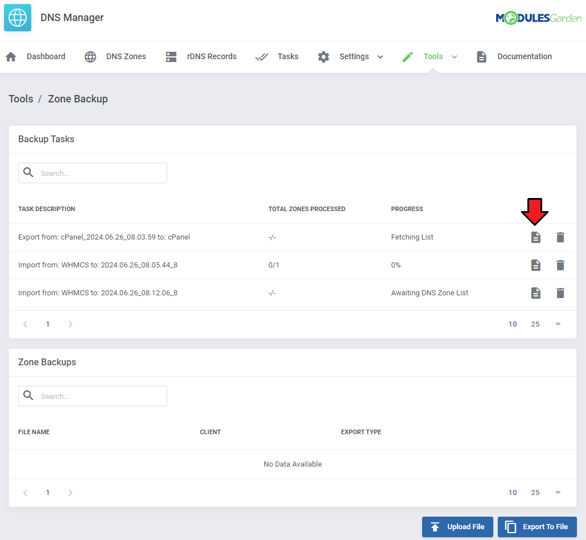Click the green pencil Tools icon
586x540 pixels.
pos(408,57)
